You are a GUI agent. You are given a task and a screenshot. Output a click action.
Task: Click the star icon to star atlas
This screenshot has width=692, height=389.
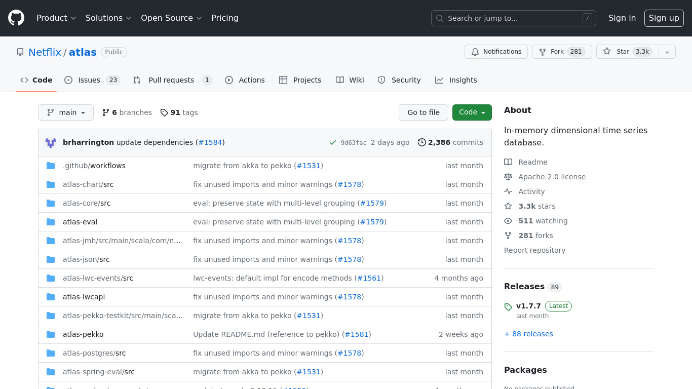(607, 52)
